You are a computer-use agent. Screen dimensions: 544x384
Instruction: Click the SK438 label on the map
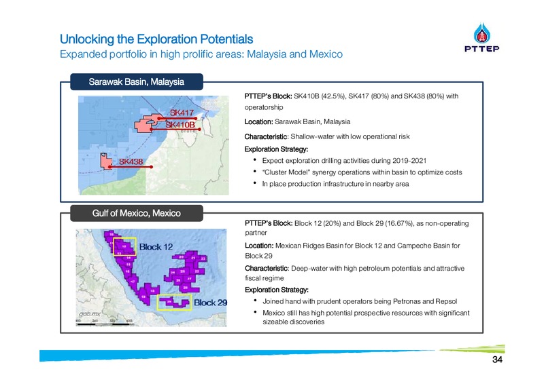point(131,161)
